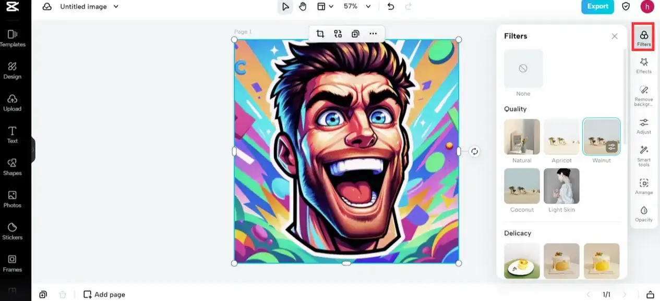Click the replace image icon in floating toolbar
This screenshot has width=660, height=301.
point(338,34)
